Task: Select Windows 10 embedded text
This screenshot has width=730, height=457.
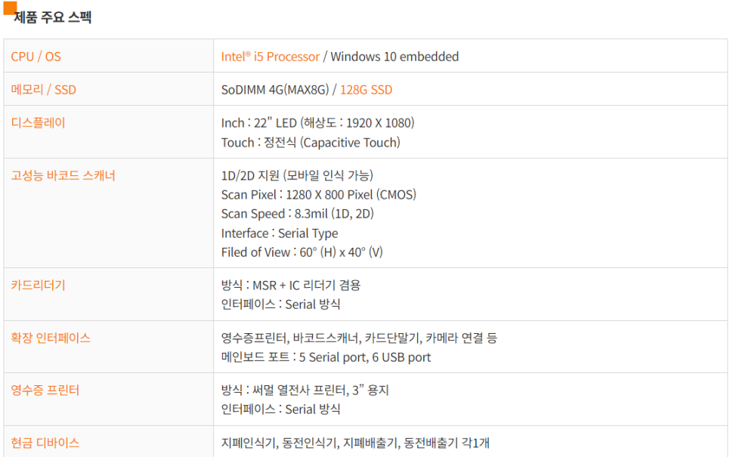Action: point(394,57)
